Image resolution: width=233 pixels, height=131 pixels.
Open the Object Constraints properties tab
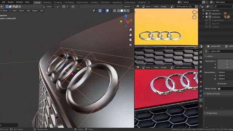[x=201, y=95]
